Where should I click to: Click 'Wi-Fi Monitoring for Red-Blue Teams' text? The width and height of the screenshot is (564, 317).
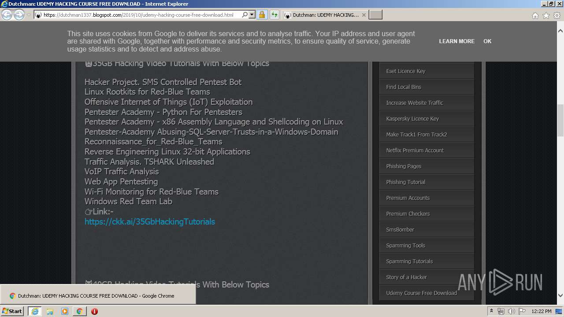tap(152, 192)
